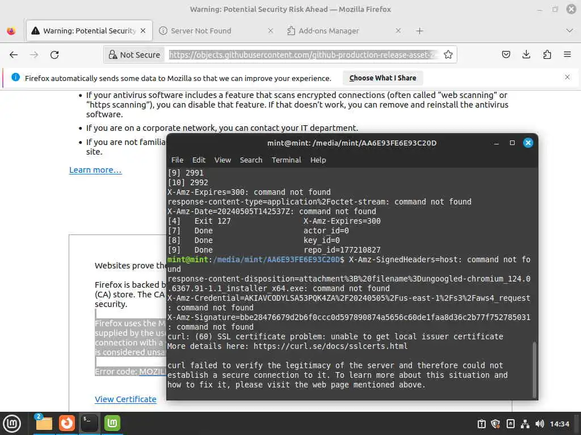Maximize the terminal window
The image size is (581, 435).
(512, 143)
